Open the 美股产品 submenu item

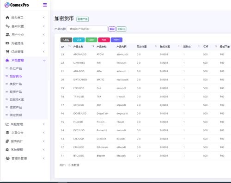coord(16,84)
